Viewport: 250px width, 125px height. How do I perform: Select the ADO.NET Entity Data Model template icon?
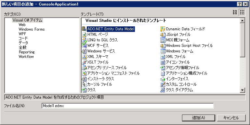(84, 29)
